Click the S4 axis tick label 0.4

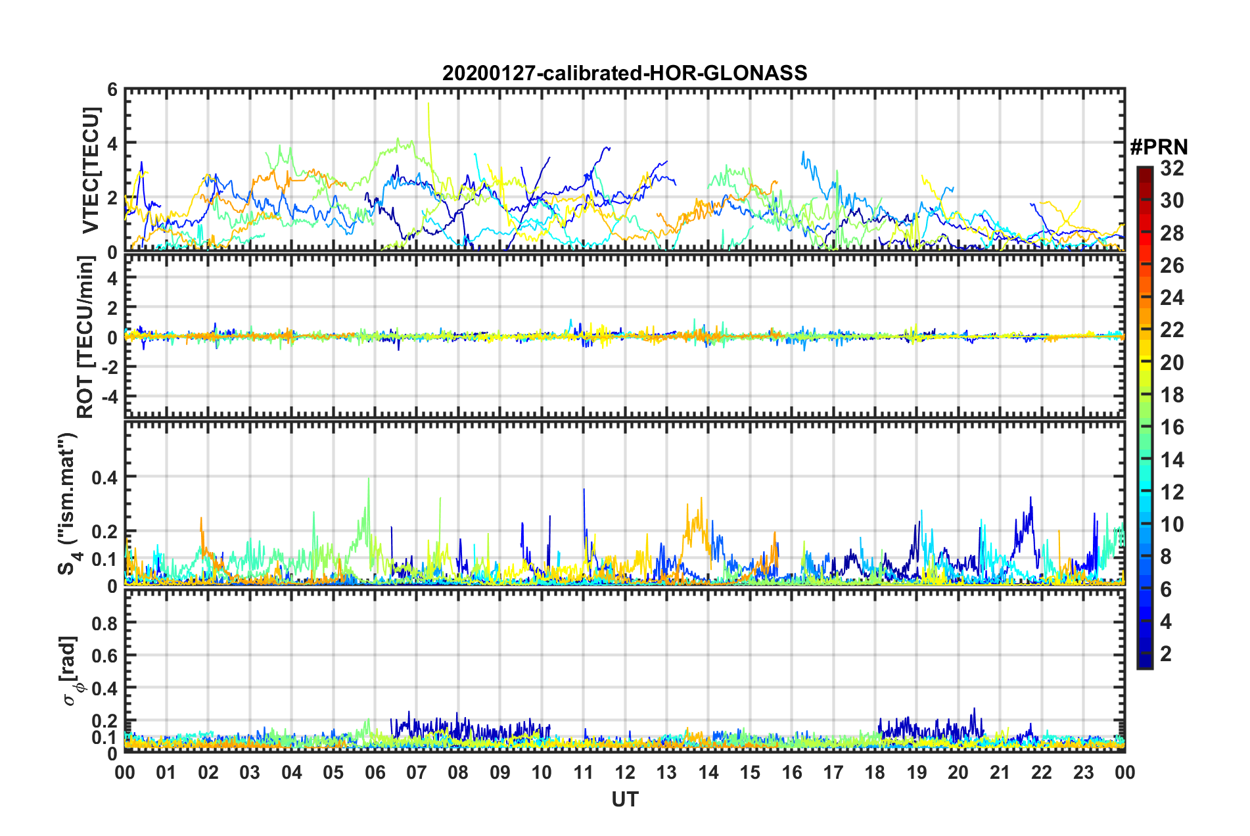(104, 478)
